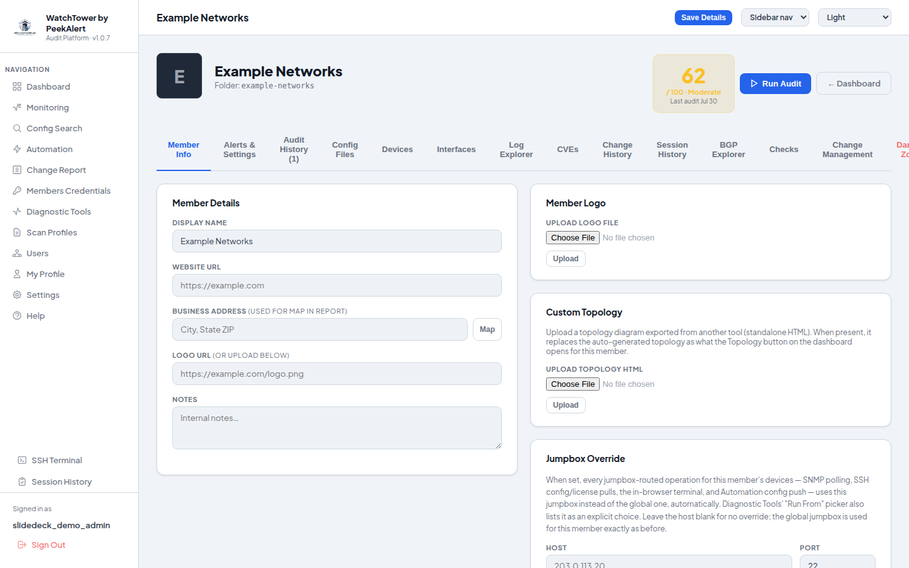Click the Business Address input field
The width and height of the screenshot is (909, 568).
click(x=320, y=329)
